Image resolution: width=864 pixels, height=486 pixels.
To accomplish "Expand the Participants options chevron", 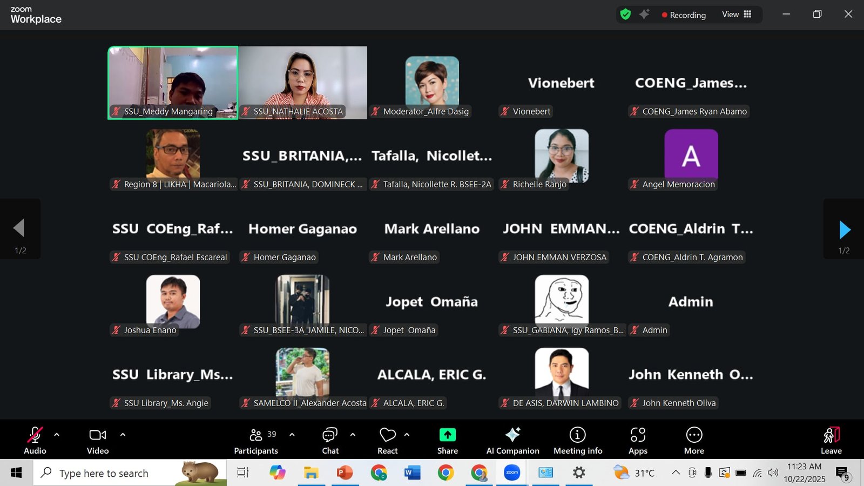I will pyautogui.click(x=292, y=435).
